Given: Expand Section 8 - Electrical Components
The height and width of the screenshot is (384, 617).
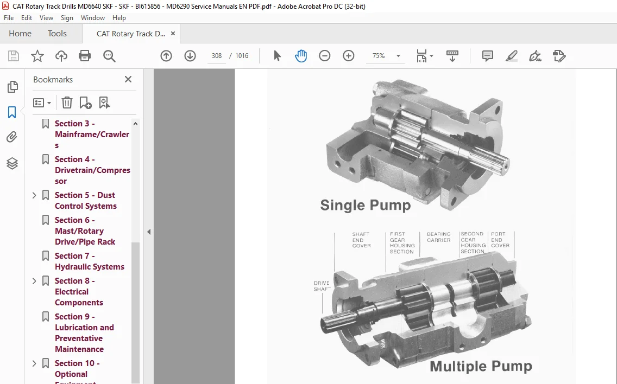Looking at the screenshot, I should [x=34, y=280].
